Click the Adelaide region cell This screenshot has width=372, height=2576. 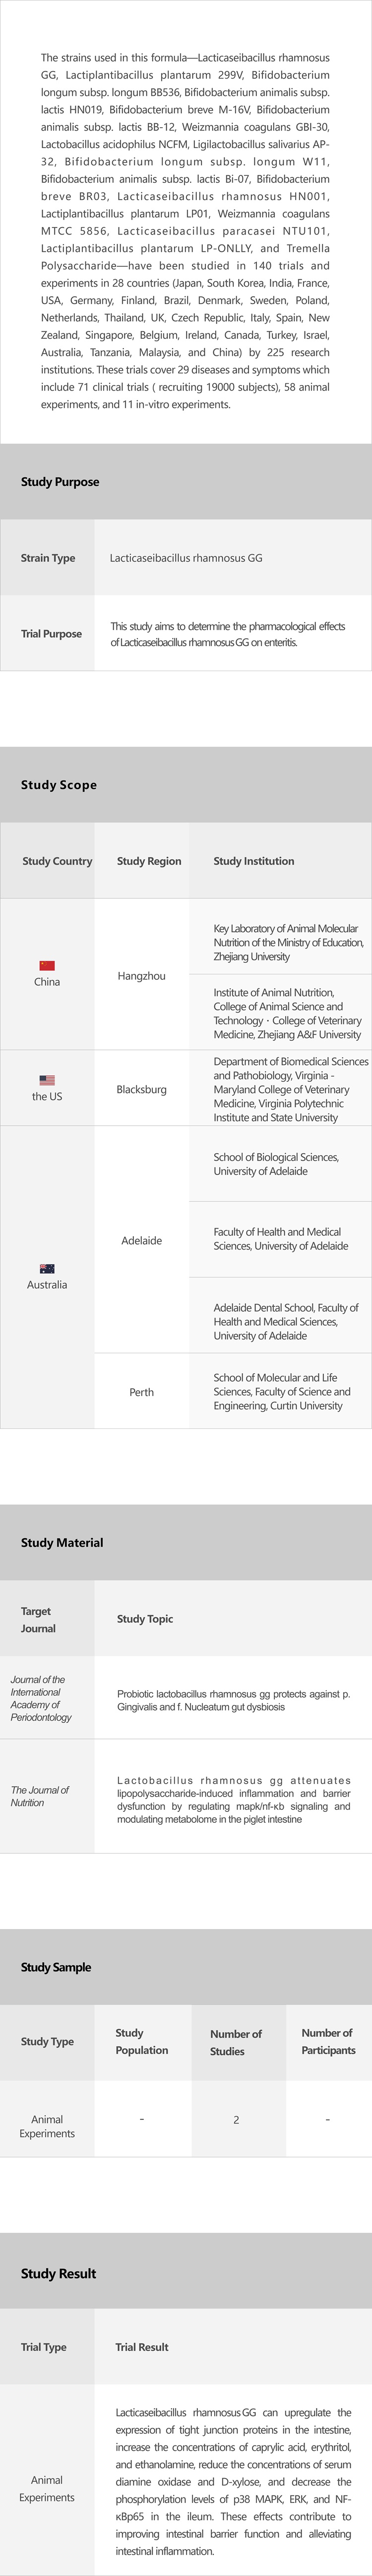142,1240
